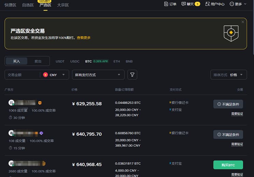Click the 0.26% APR label
This screenshot has height=177, width=254.
[101, 61]
